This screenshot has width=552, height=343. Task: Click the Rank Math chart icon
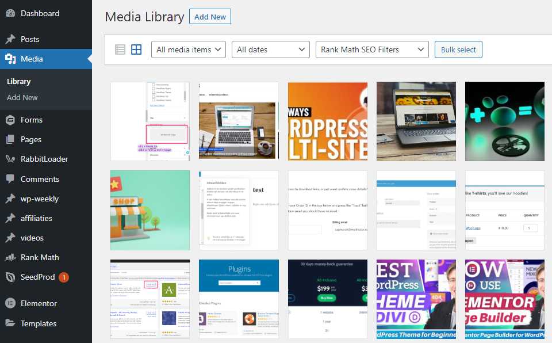[x=10, y=257]
